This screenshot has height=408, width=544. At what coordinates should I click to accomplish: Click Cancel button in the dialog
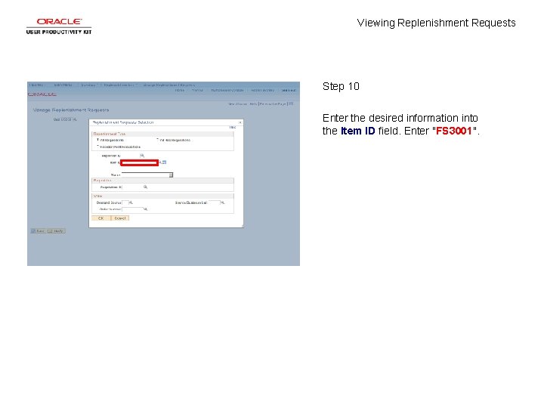coord(120,218)
